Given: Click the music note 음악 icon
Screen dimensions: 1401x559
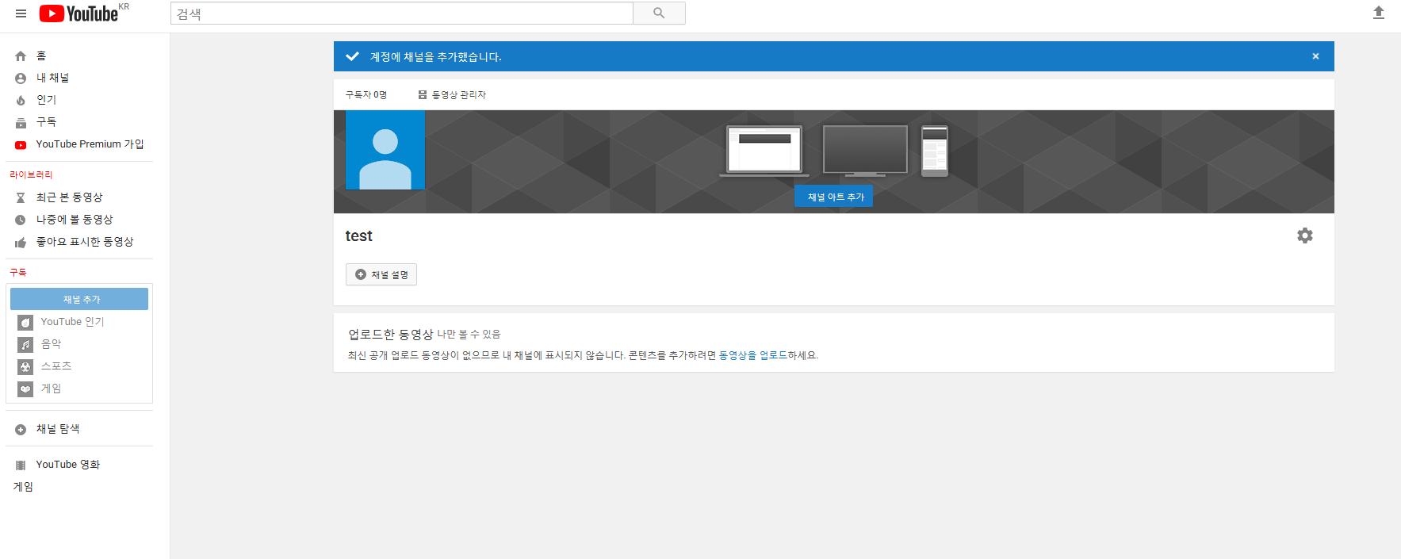Looking at the screenshot, I should 25,345.
